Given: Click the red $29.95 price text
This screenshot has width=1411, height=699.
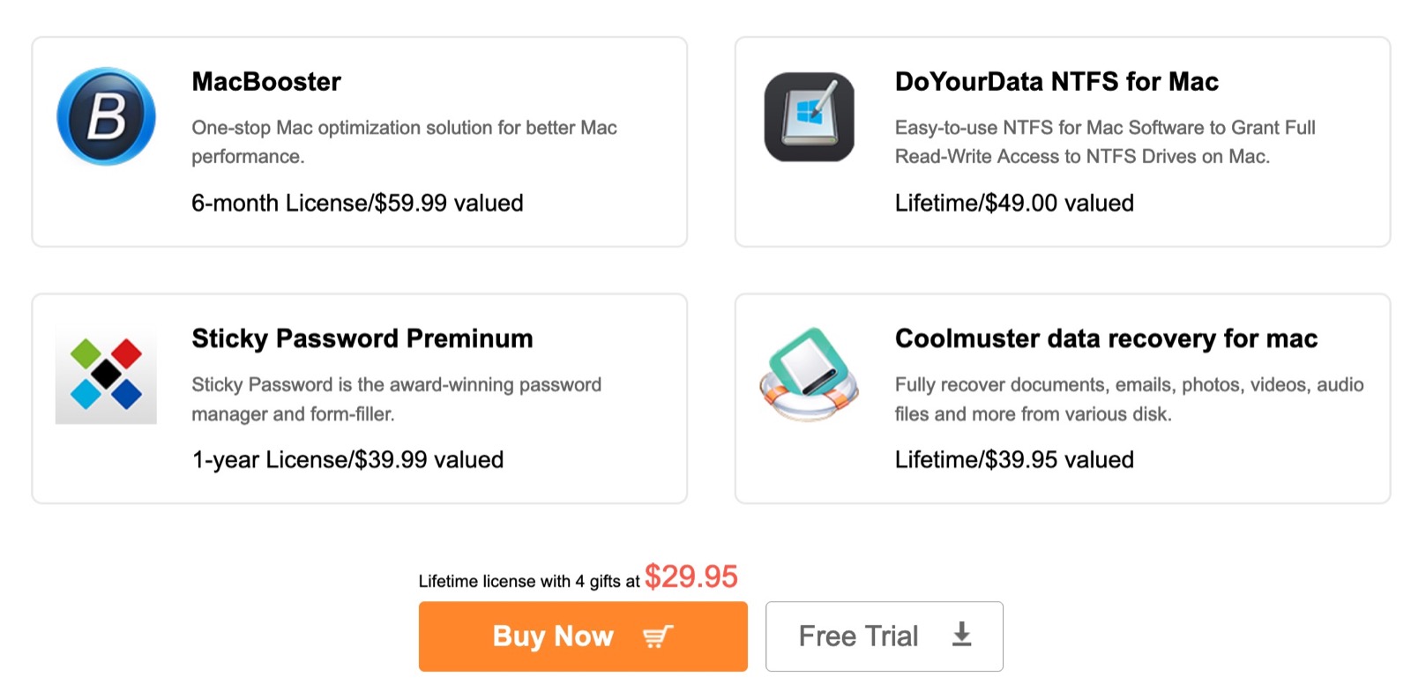Looking at the screenshot, I should click(691, 576).
